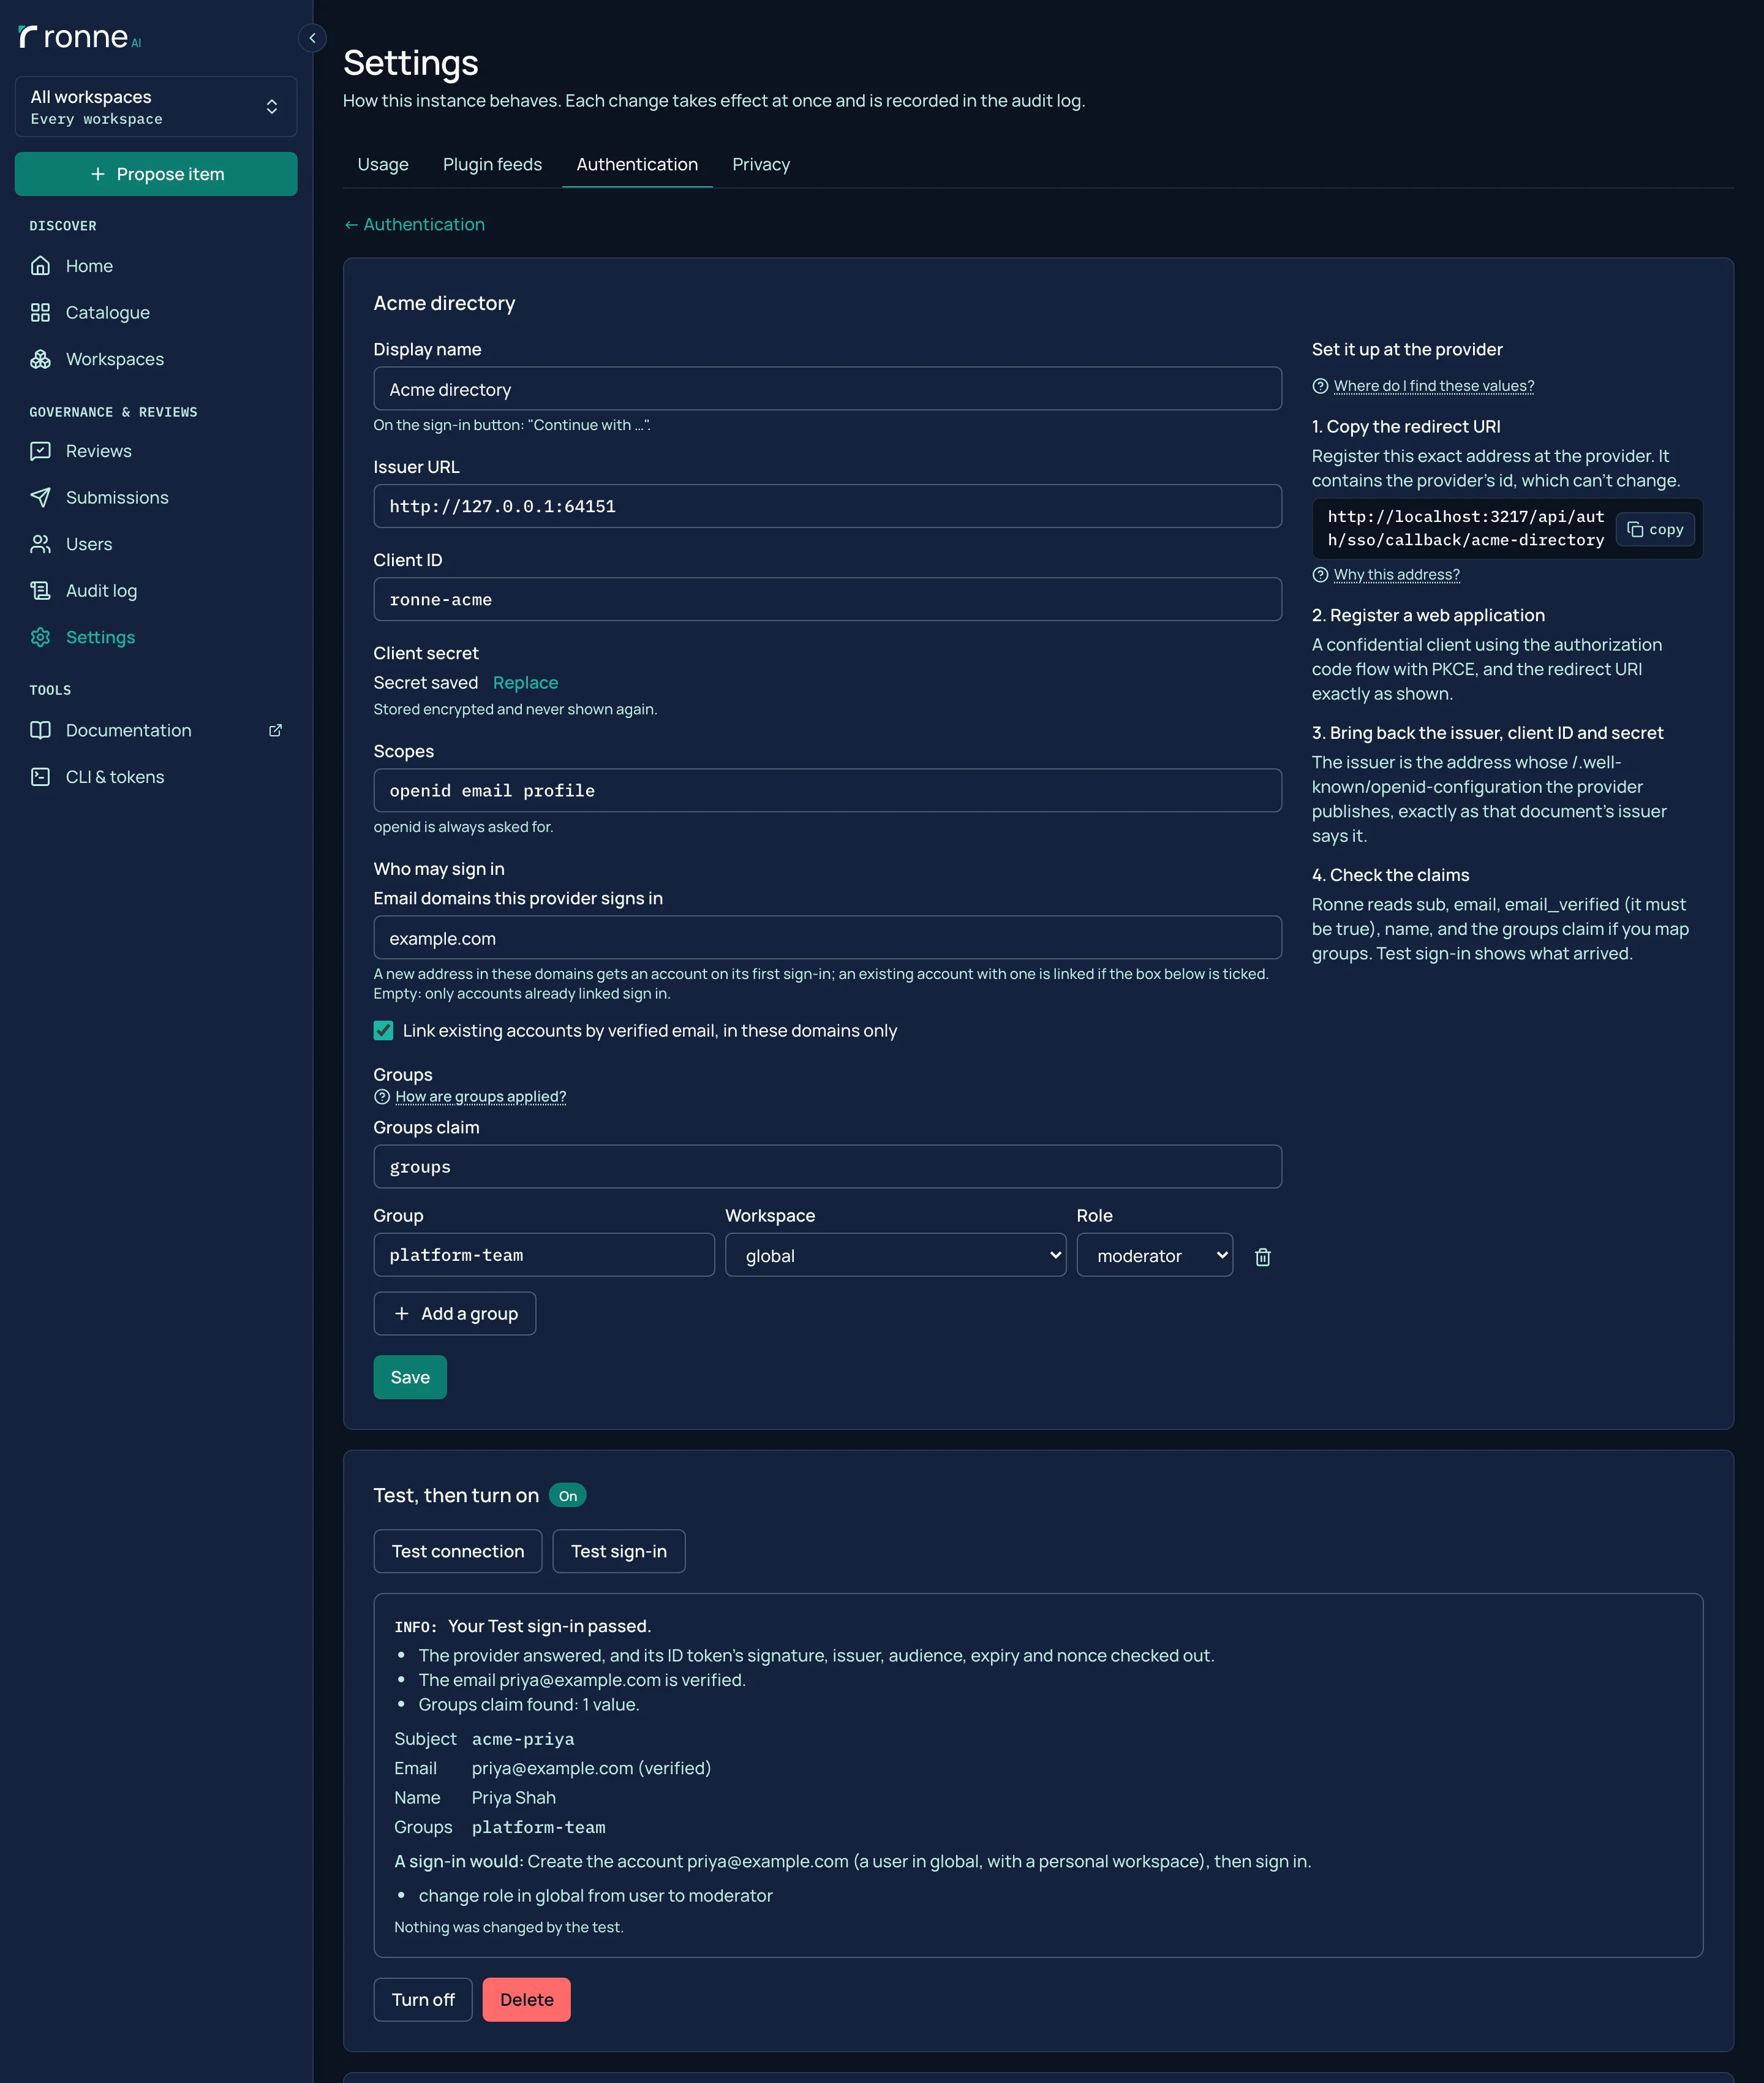This screenshot has height=2083, width=1764.
Task: Click the external-link icon beside Documentation
Action: point(275,730)
